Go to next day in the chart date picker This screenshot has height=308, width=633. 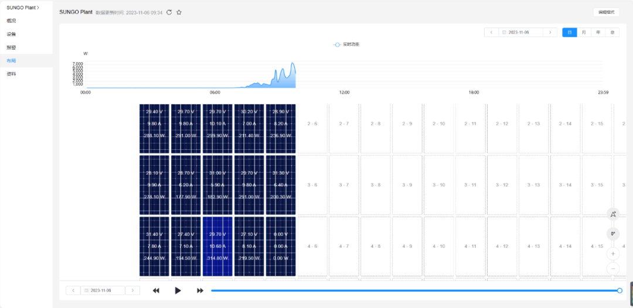550,32
